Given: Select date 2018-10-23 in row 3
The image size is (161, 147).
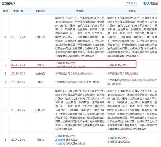Looking at the screenshot, I should (x=18, y=73).
